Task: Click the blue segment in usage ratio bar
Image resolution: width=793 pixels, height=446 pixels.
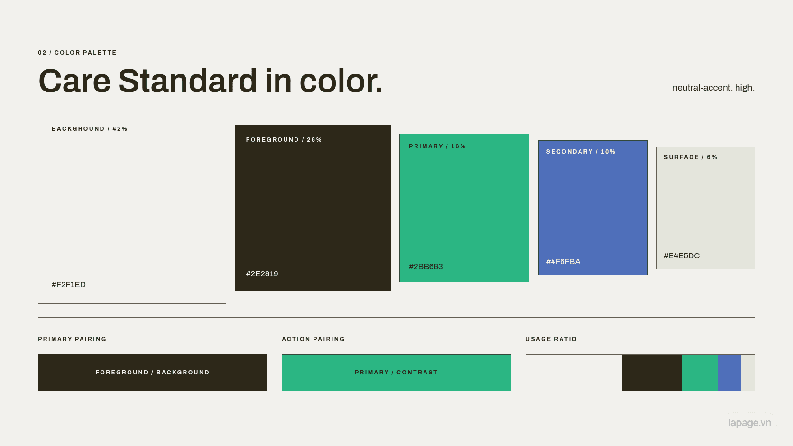Action: point(729,373)
